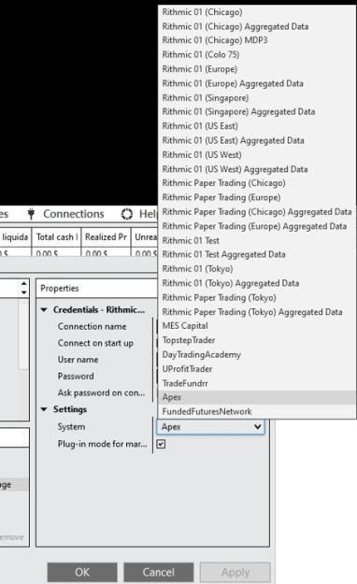Select Rithmic Paper Trading (Chicago)
The height and width of the screenshot is (584, 357).
click(x=256, y=183)
